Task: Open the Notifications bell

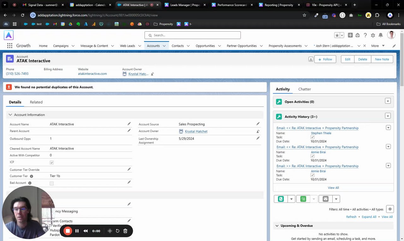Action: pyautogui.click(x=381, y=35)
